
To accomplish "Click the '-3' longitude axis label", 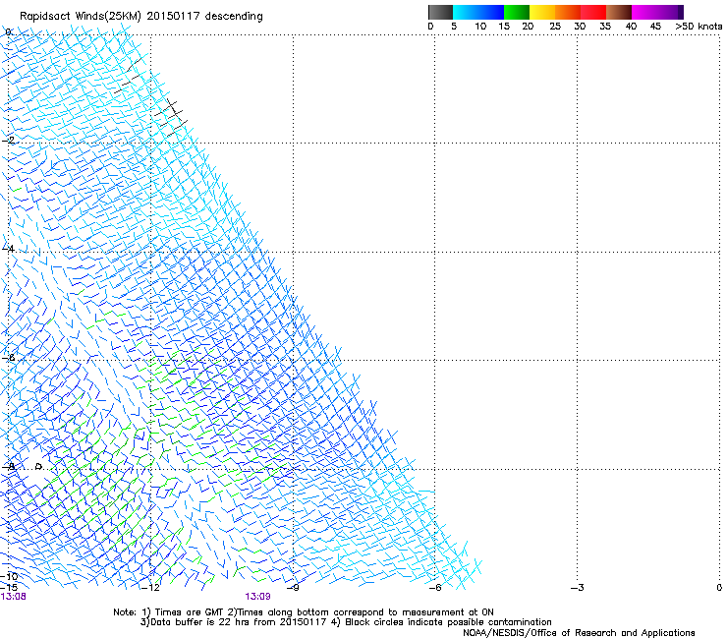I will tap(578, 588).
